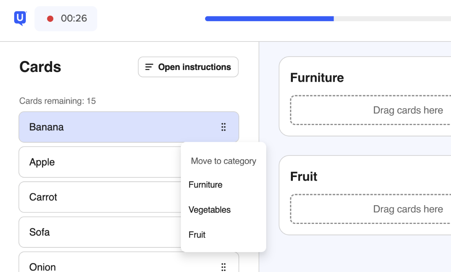
Task: Click the Banana card's drag handle dots
Action: (224, 127)
